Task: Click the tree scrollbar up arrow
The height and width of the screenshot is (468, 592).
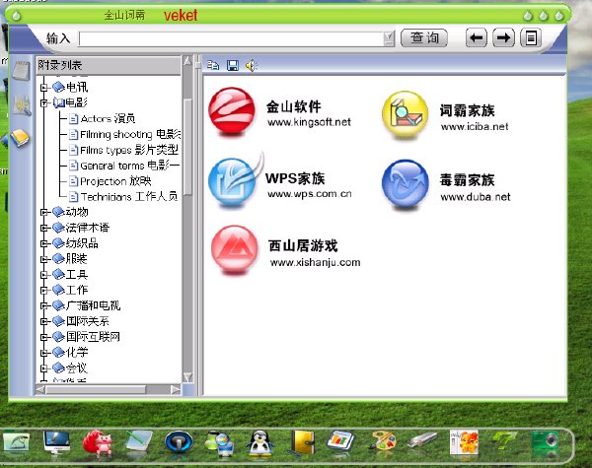Action: click(x=187, y=61)
